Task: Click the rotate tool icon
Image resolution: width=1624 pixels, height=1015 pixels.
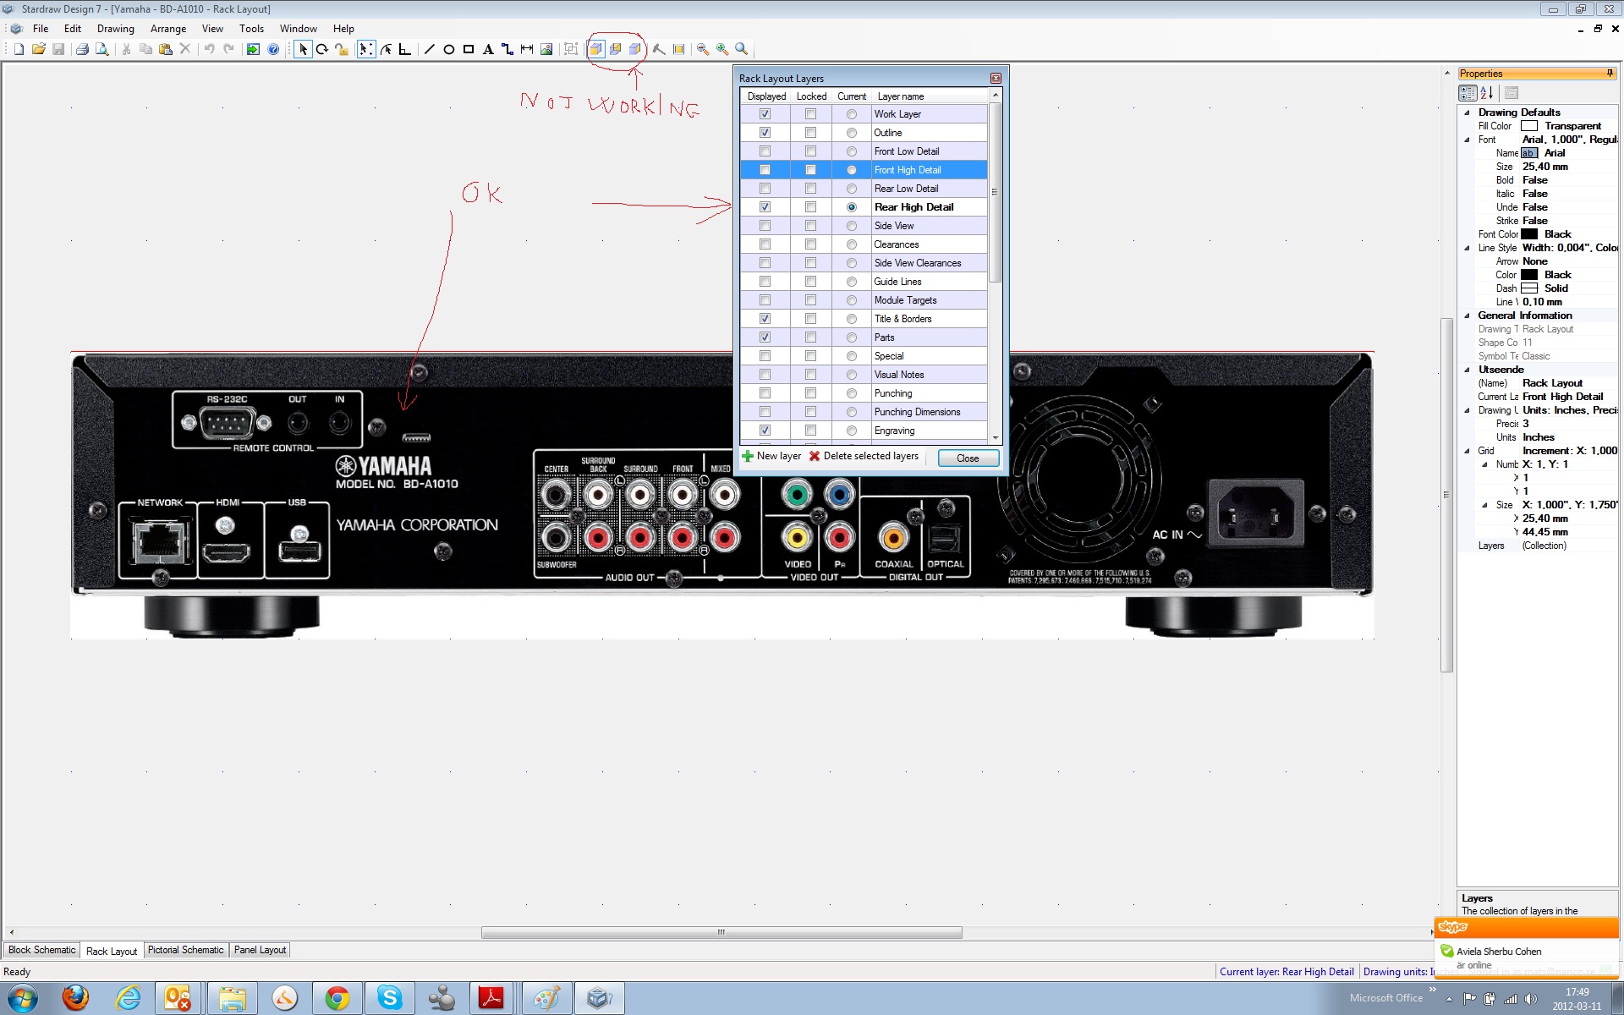Action: coord(322,49)
